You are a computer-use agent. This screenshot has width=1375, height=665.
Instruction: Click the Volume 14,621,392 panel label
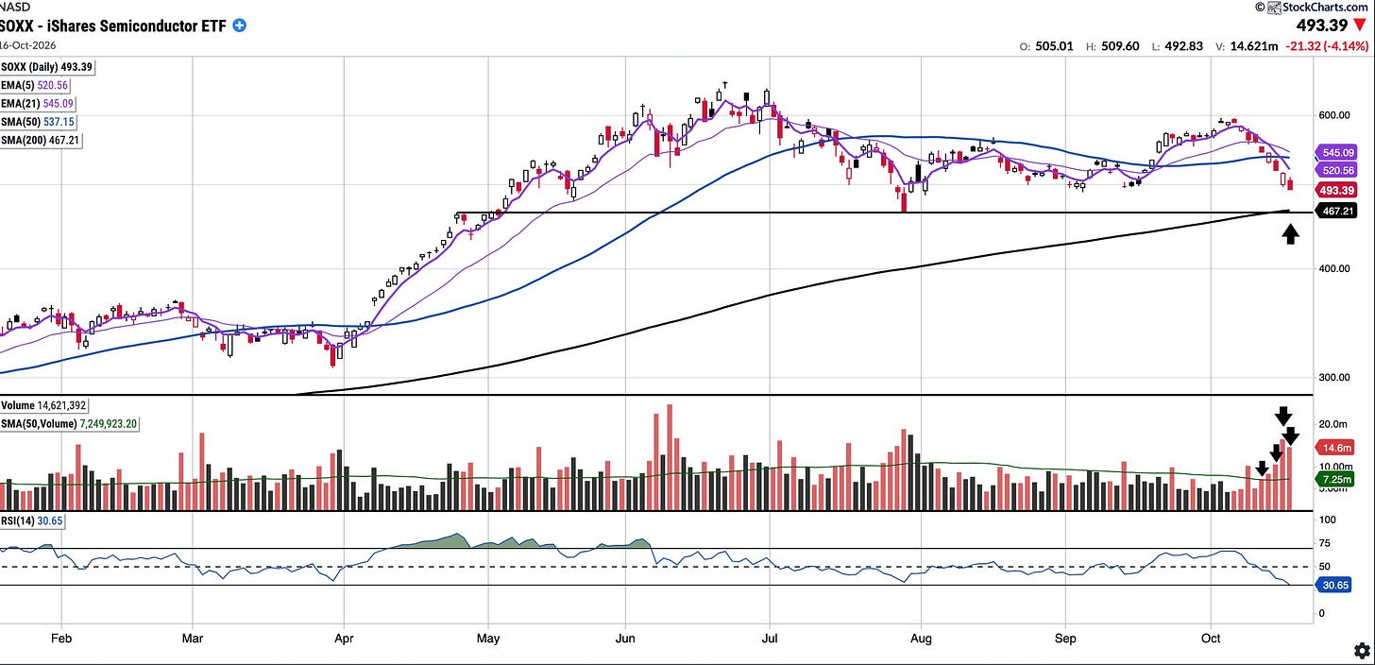tap(44, 405)
